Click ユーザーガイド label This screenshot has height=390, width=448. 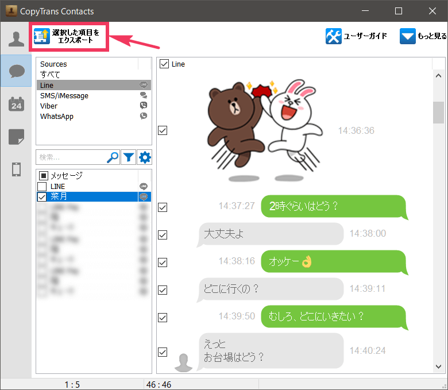point(365,36)
